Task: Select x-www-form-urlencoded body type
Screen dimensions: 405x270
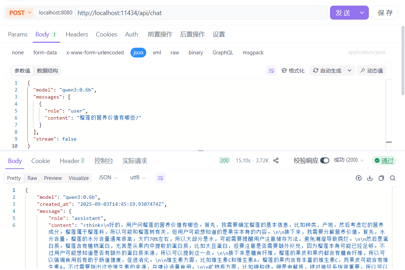Action: click(95, 53)
